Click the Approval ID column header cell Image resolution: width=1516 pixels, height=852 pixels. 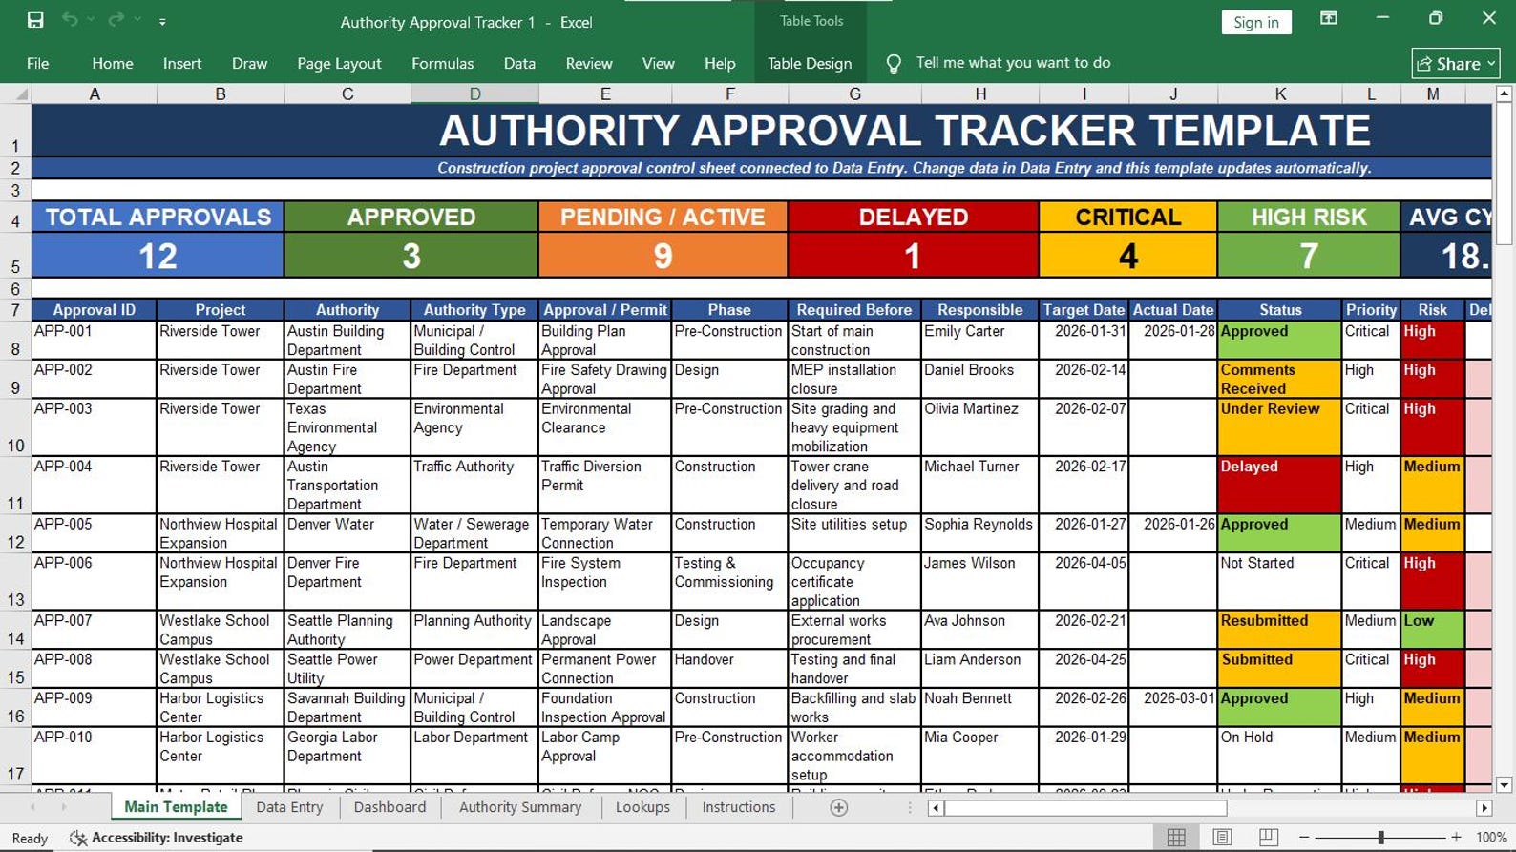coord(94,310)
